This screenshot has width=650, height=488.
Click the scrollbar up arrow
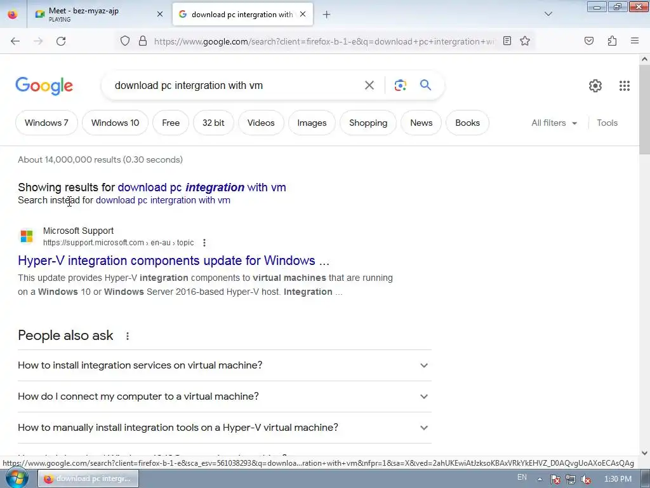pos(644,59)
